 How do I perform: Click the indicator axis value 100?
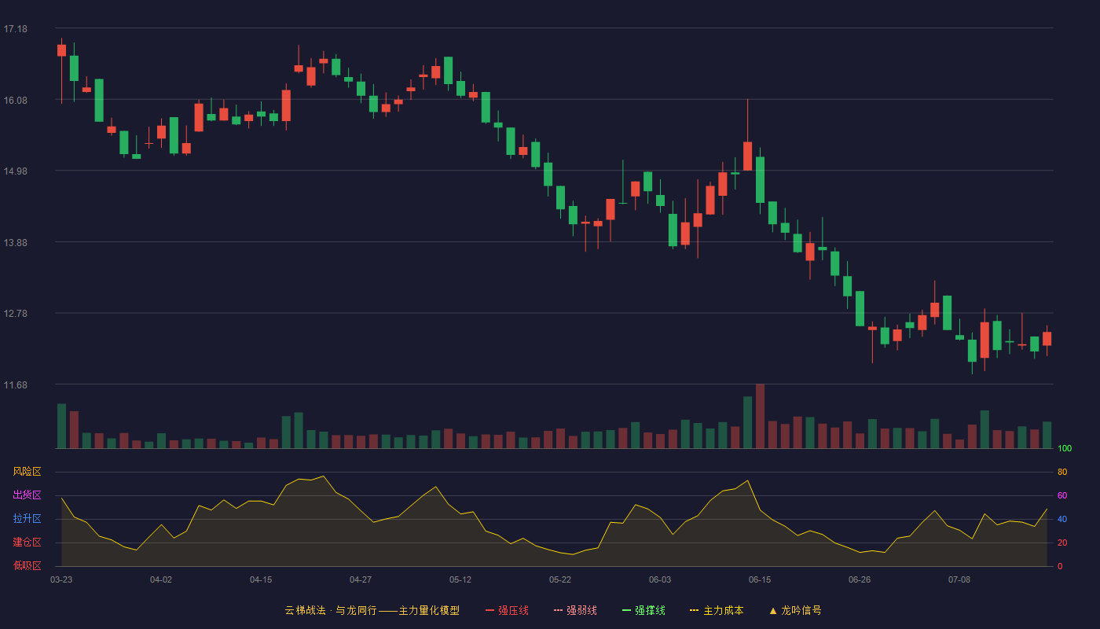point(1065,449)
